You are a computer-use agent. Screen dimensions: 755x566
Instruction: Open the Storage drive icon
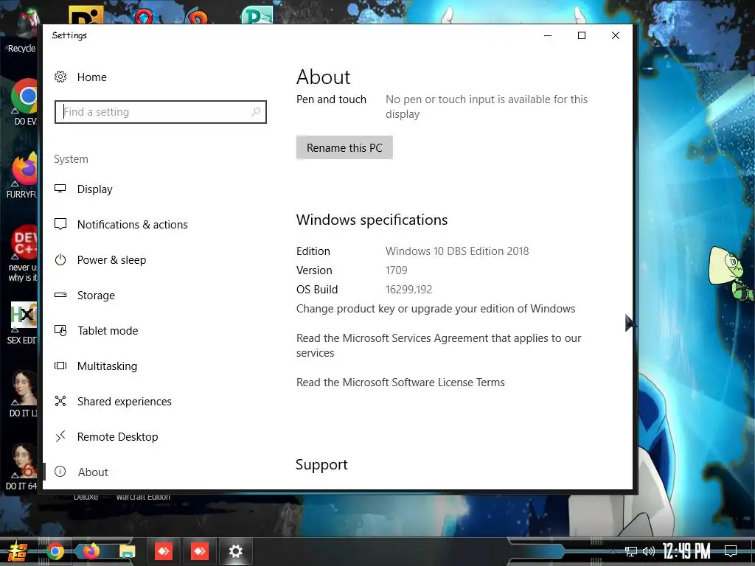coord(60,295)
